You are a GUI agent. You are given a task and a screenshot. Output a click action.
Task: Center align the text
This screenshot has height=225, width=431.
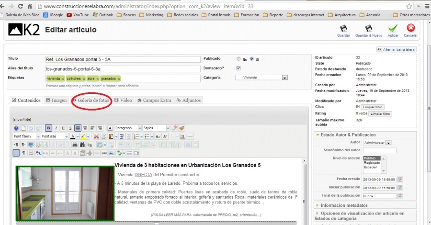click(x=85, y=128)
